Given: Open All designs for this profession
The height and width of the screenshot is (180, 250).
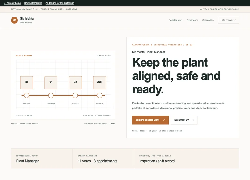Looking at the screenshot, I should tap(60, 3).
